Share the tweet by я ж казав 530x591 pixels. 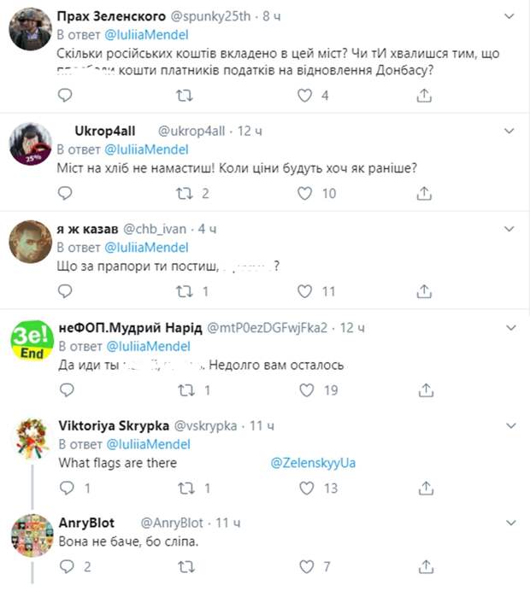coord(424,291)
